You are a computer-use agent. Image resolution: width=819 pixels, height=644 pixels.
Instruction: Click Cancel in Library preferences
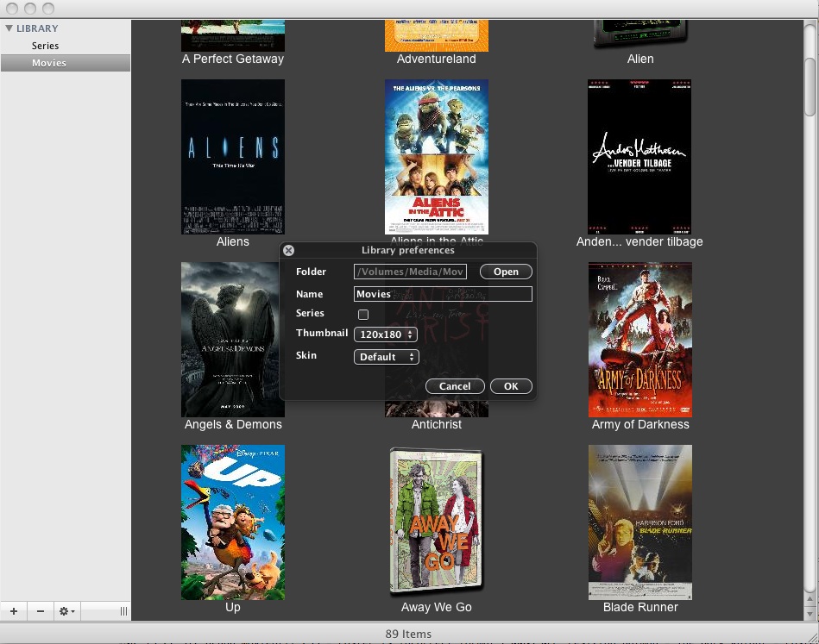[455, 386]
